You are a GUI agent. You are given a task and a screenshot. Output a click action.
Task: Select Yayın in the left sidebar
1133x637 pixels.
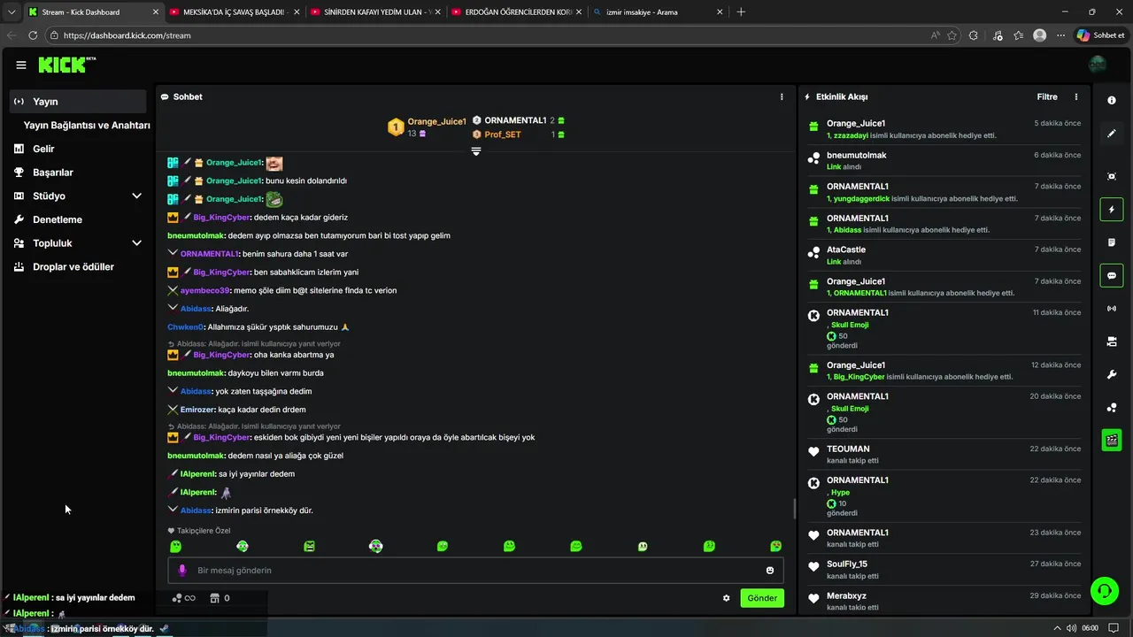point(78,102)
